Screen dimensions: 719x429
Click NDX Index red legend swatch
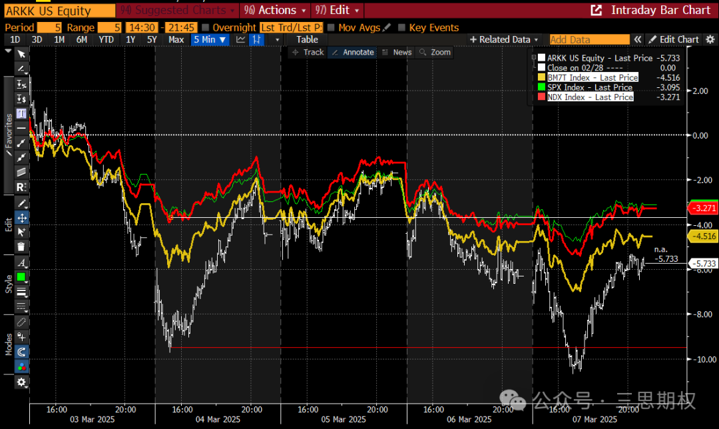[x=541, y=97]
